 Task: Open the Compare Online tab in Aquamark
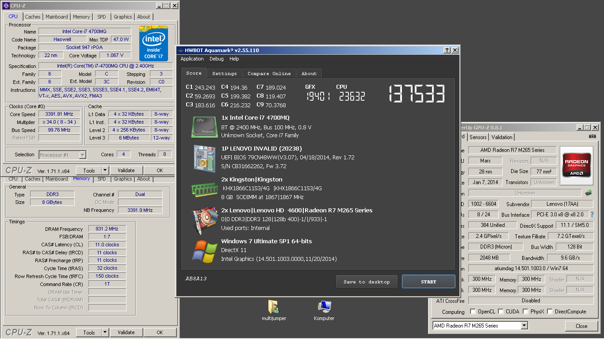(x=269, y=73)
